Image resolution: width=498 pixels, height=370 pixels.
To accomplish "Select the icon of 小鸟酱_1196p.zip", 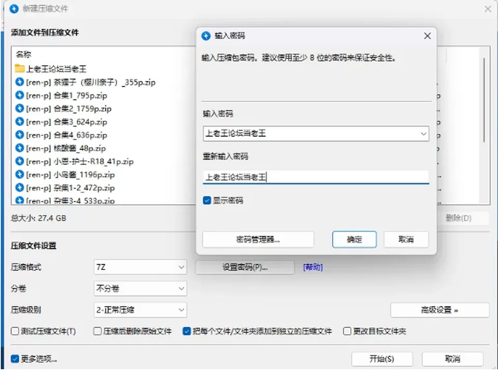I will pyautogui.click(x=20, y=175).
